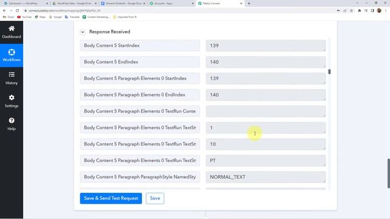Click the response list inner scrollbar thumb

[x=329, y=72]
